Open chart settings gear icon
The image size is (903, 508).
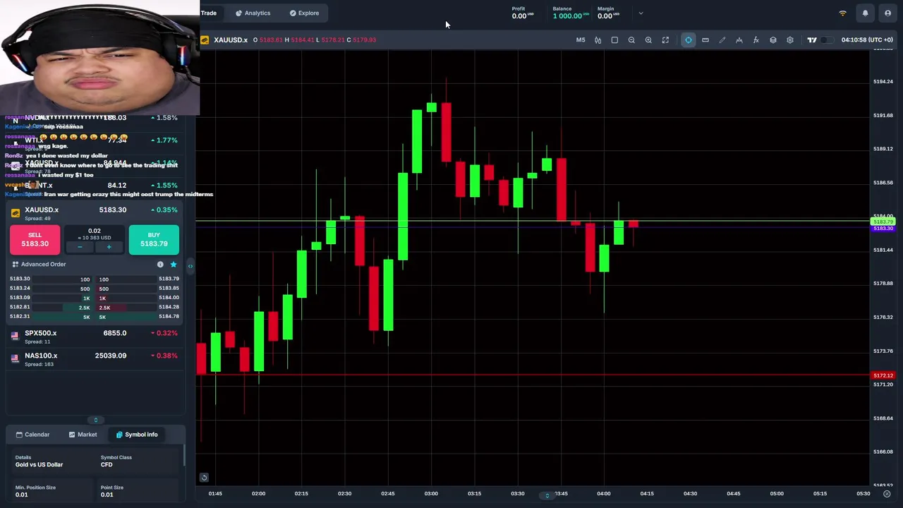click(790, 40)
